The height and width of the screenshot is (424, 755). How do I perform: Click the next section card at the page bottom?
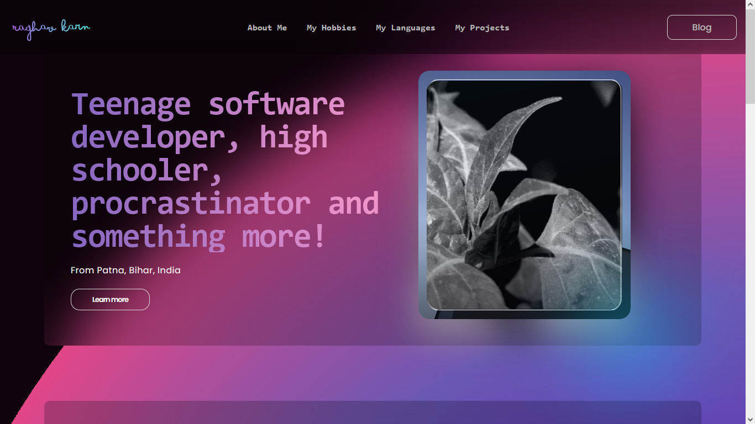click(373, 412)
